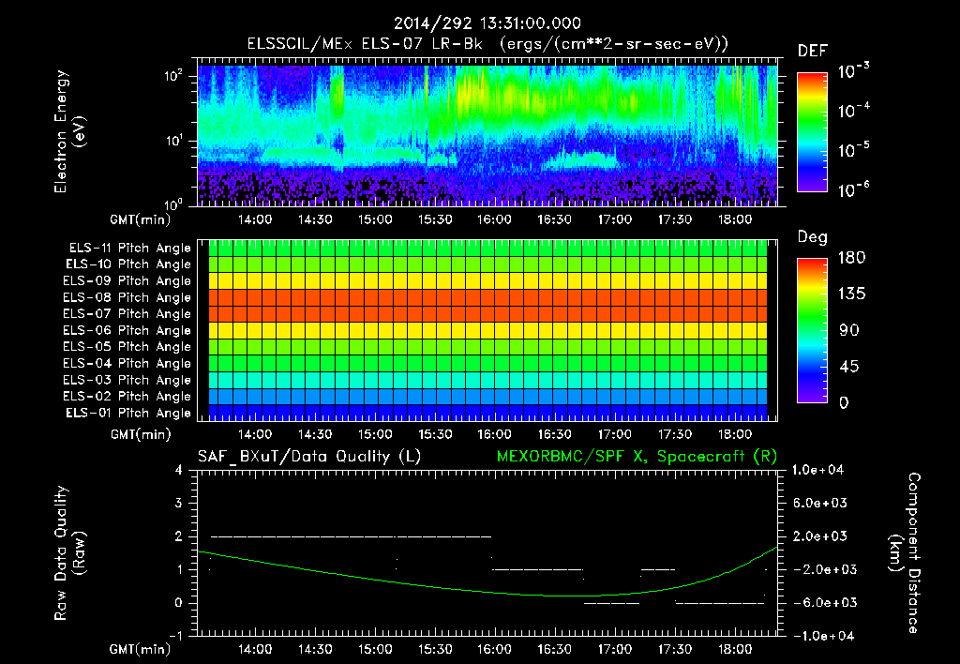Click the 10^2 tick on electron energy axis
This screenshot has width=960, height=664.
(173, 76)
